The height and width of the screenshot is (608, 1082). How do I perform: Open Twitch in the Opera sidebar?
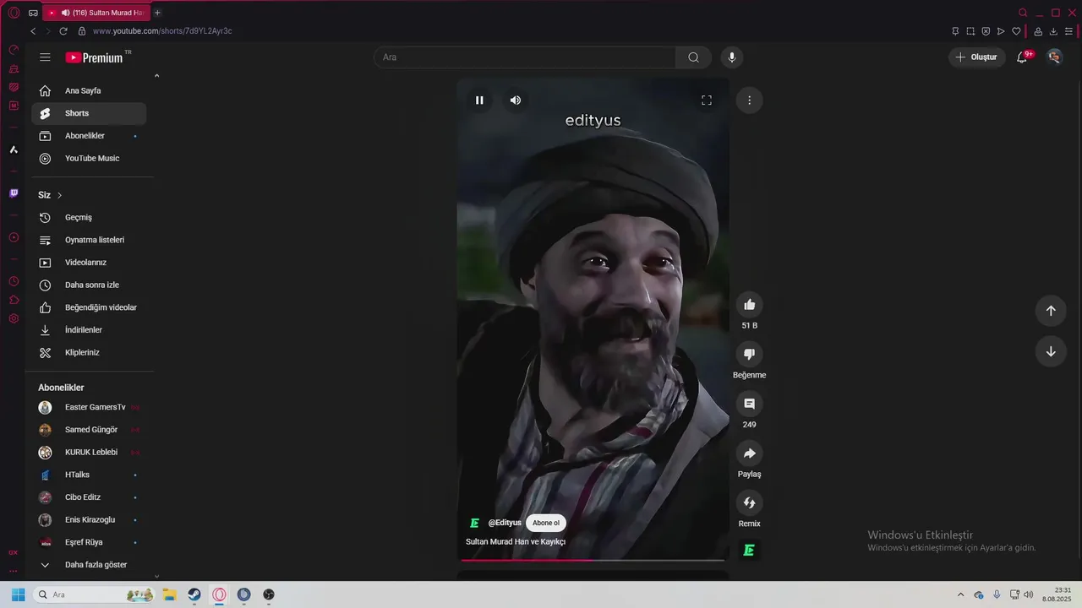[x=14, y=193]
